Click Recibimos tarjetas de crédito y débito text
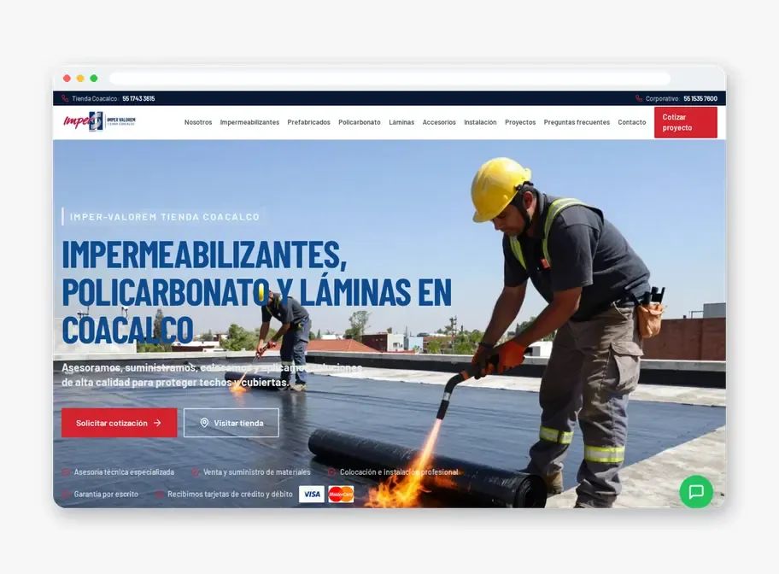Image resolution: width=779 pixels, height=574 pixels. (230, 494)
